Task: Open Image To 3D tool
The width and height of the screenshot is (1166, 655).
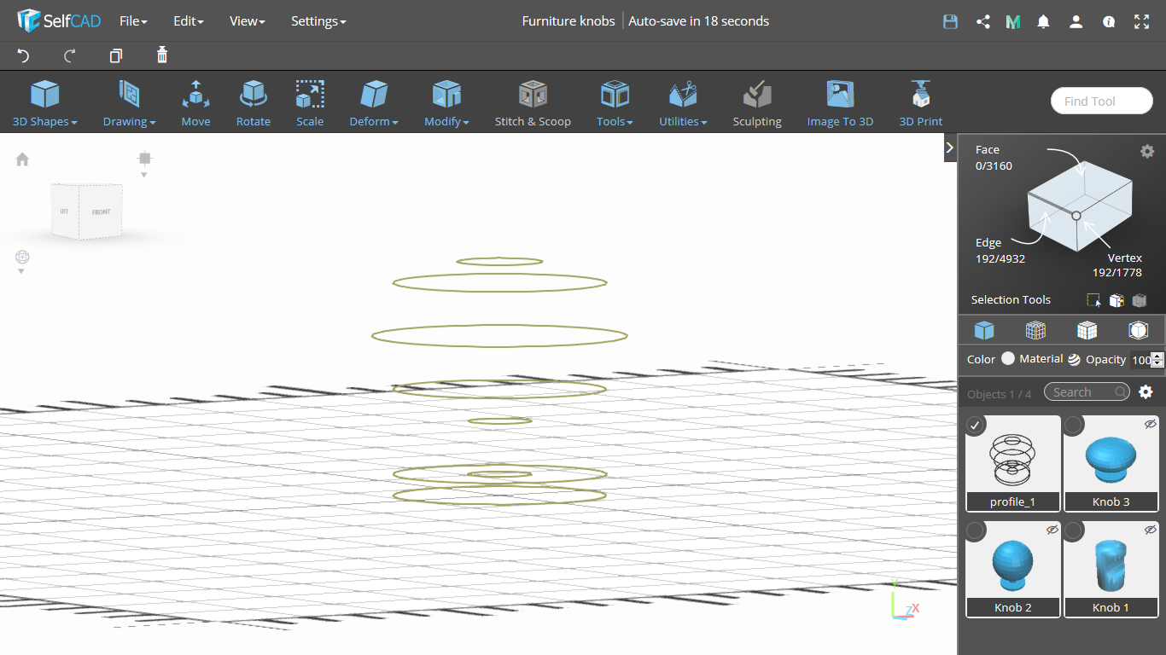Action: click(840, 103)
